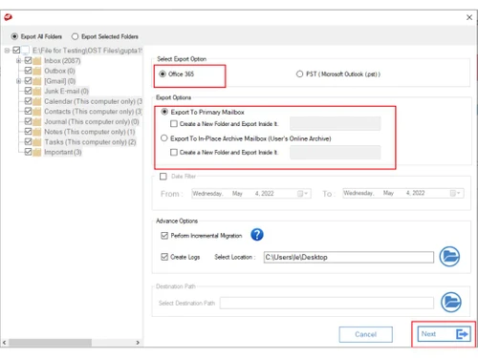Click the Notes folder icon

(37, 132)
